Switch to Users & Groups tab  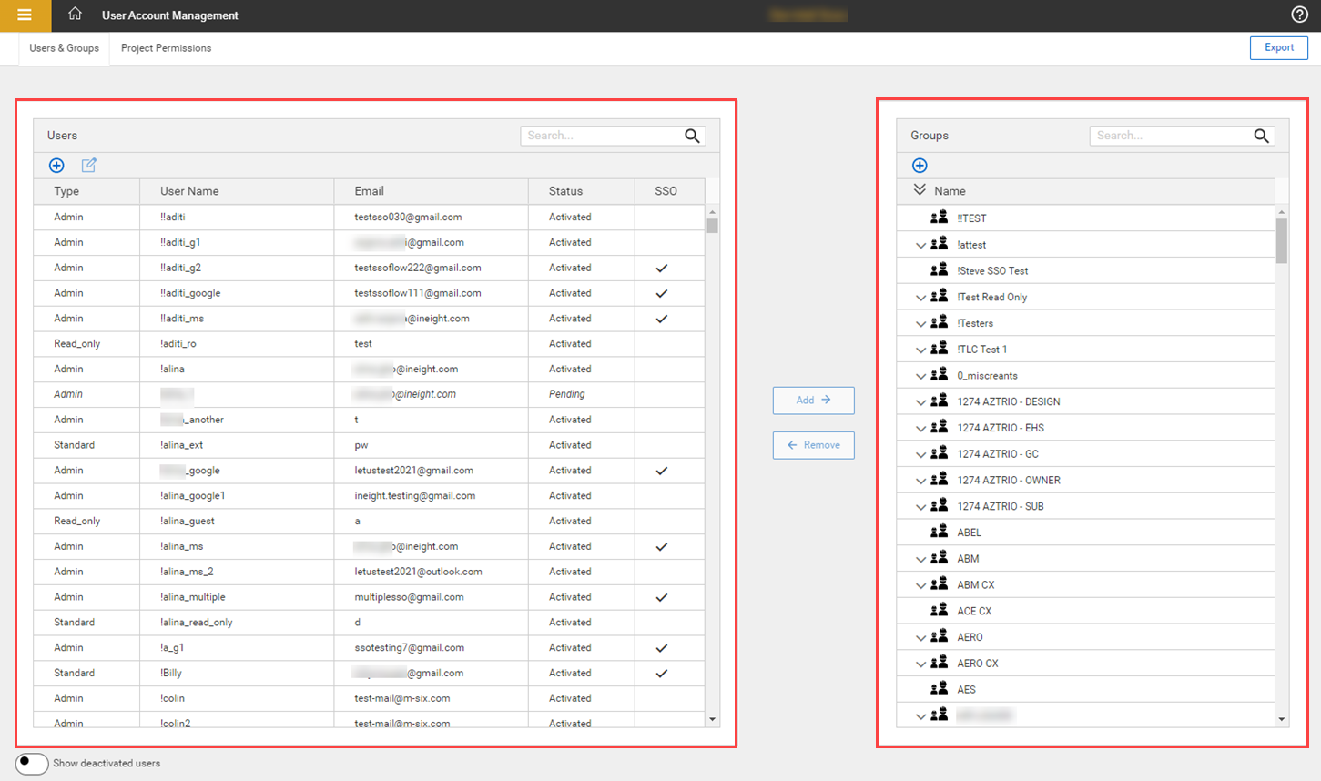[64, 48]
